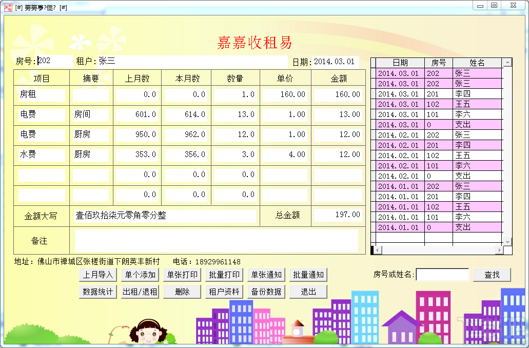This screenshot has width=529, height=348.
Task: Minimize the application window
Action: tap(480, 6)
